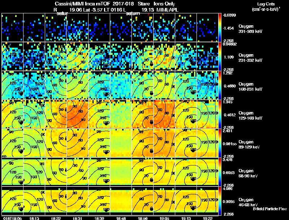This screenshot has height=220, width=289.
Task: Click the Oxygen 46-68 keV label
Action: (248, 202)
